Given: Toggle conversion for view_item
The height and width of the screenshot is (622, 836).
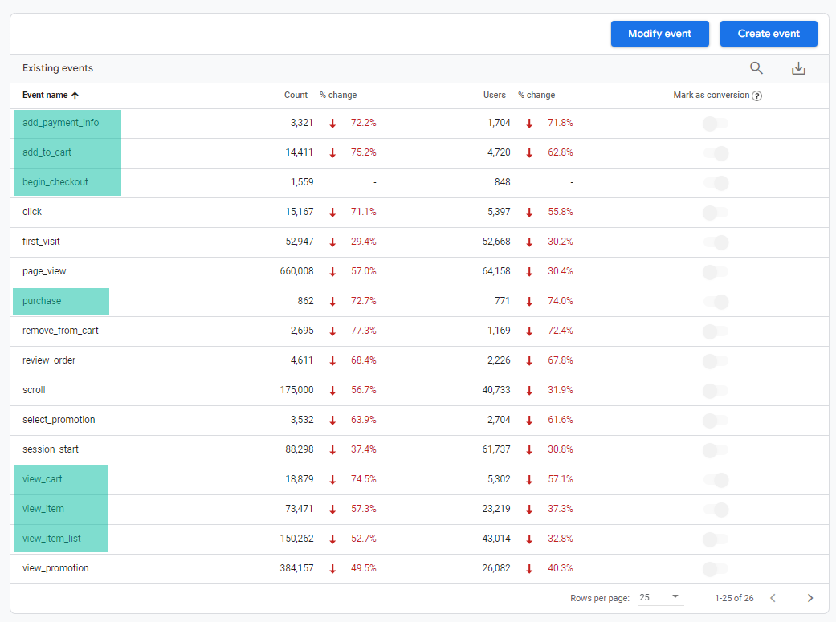Looking at the screenshot, I should click(x=716, y=510).
